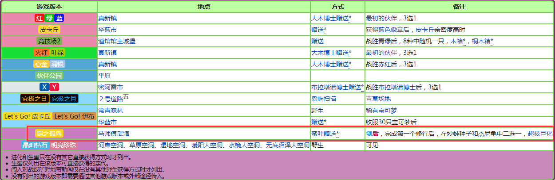Click the 火红 version badge
The width and height of the screenshot is (555, 180).
pos(41,53)
